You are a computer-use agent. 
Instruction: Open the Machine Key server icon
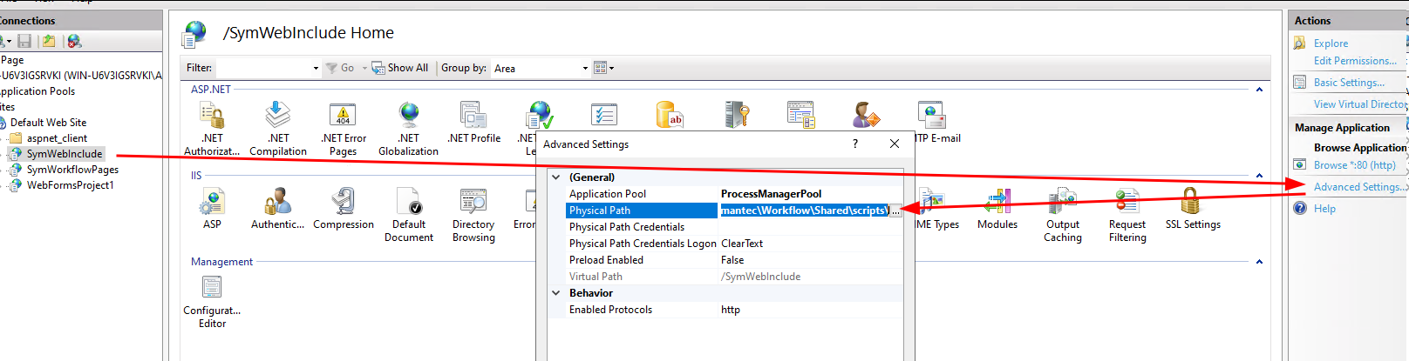[x=736, y=116]
